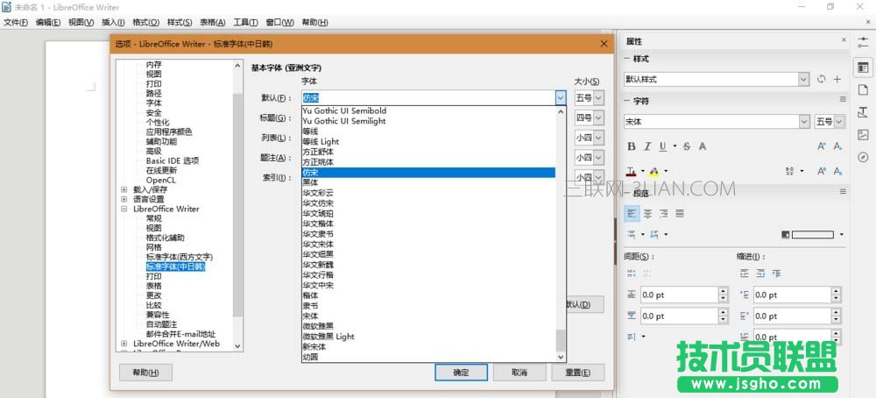Open the 编辑 menu

point(48,23)
